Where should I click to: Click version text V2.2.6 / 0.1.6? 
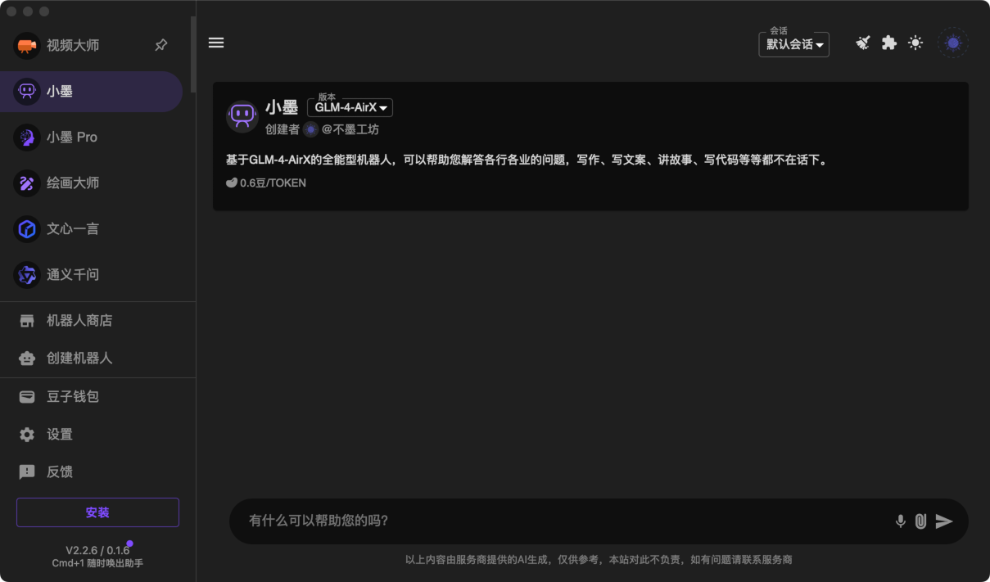click(x=97, y=550)
